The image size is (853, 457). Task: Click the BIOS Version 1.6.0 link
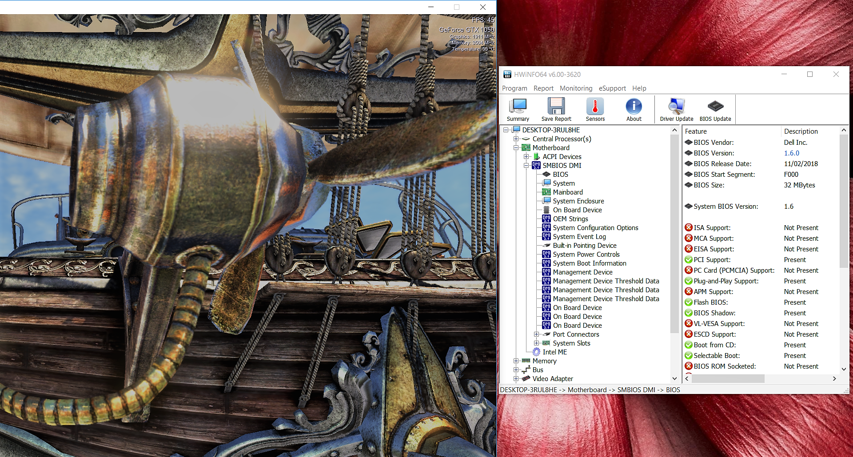pos(792,153)
